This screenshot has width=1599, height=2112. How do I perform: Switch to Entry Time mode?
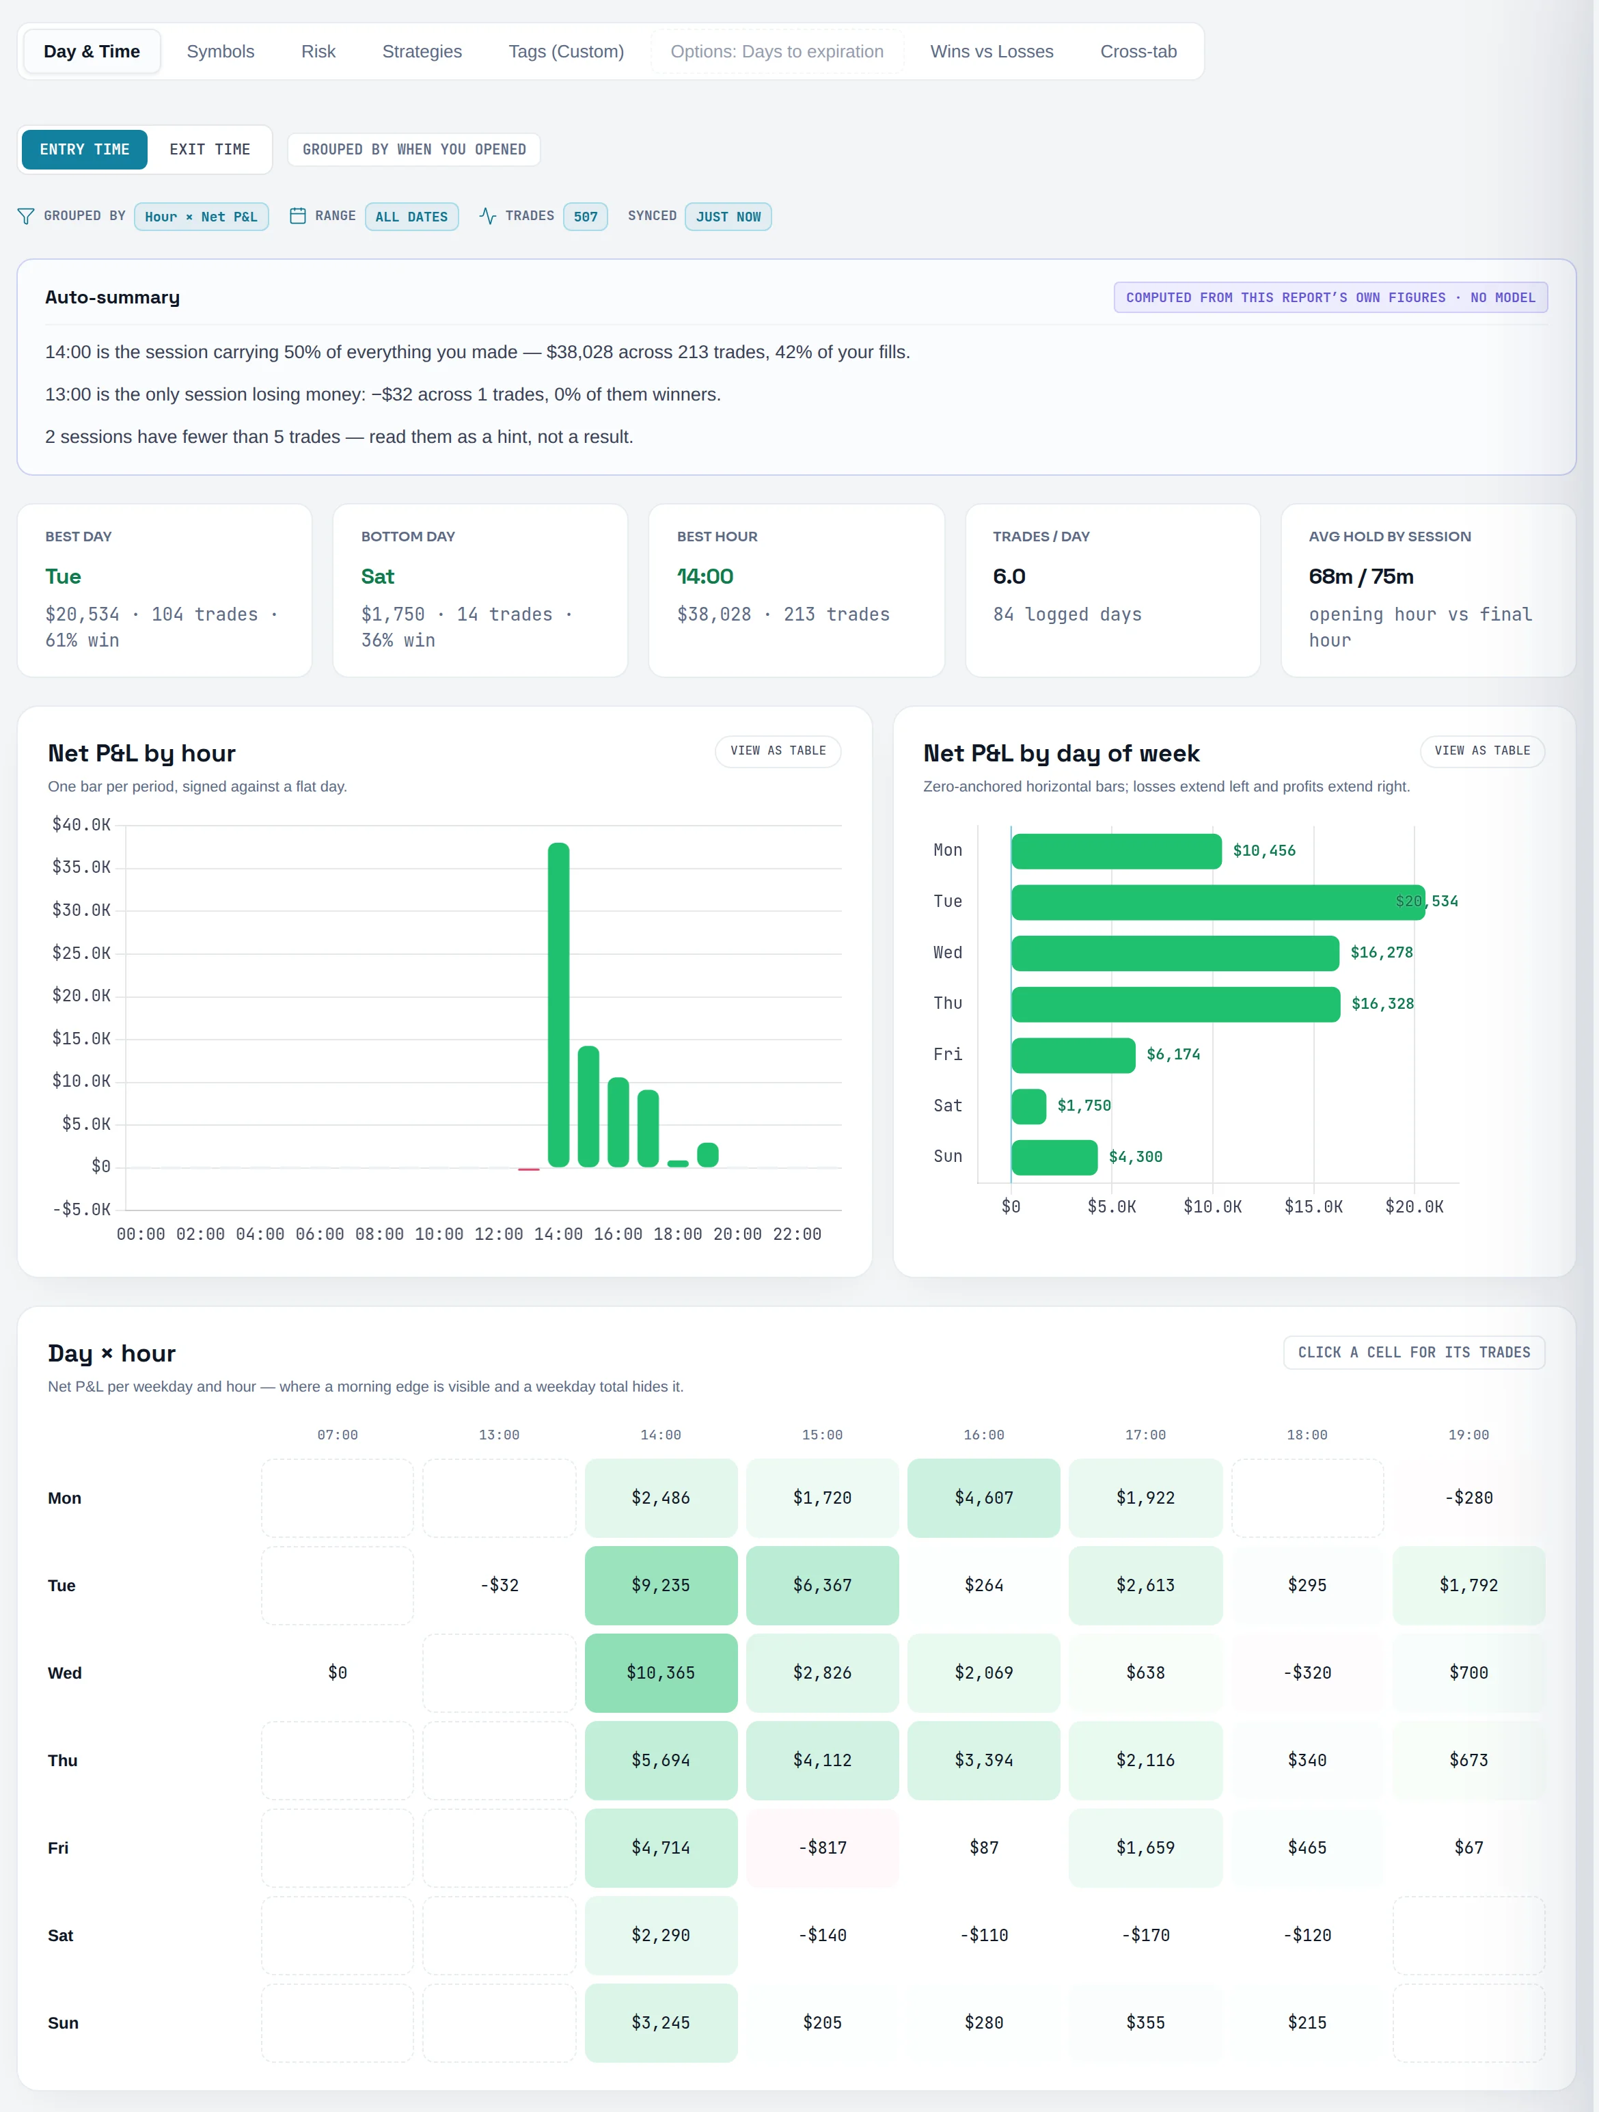coord(85,150)
